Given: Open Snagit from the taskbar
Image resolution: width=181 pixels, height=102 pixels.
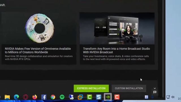Looking at the screenshot, I should click(99, 97).
